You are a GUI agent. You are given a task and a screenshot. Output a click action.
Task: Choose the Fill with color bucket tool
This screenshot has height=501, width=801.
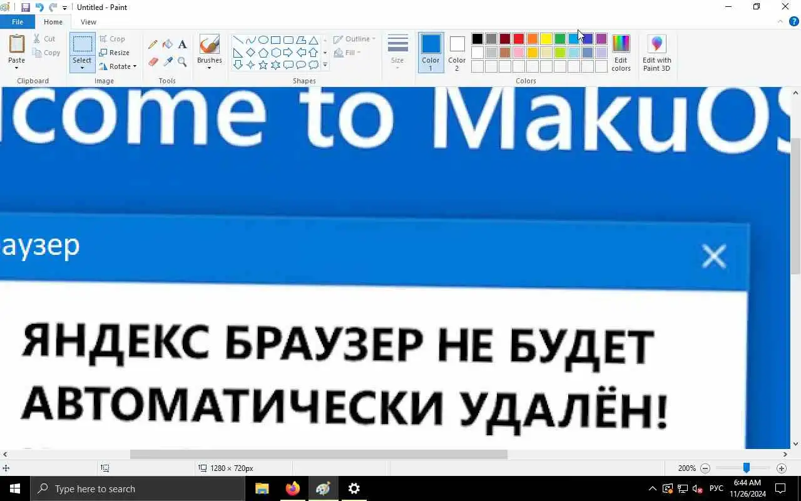(x=168, y=44)
